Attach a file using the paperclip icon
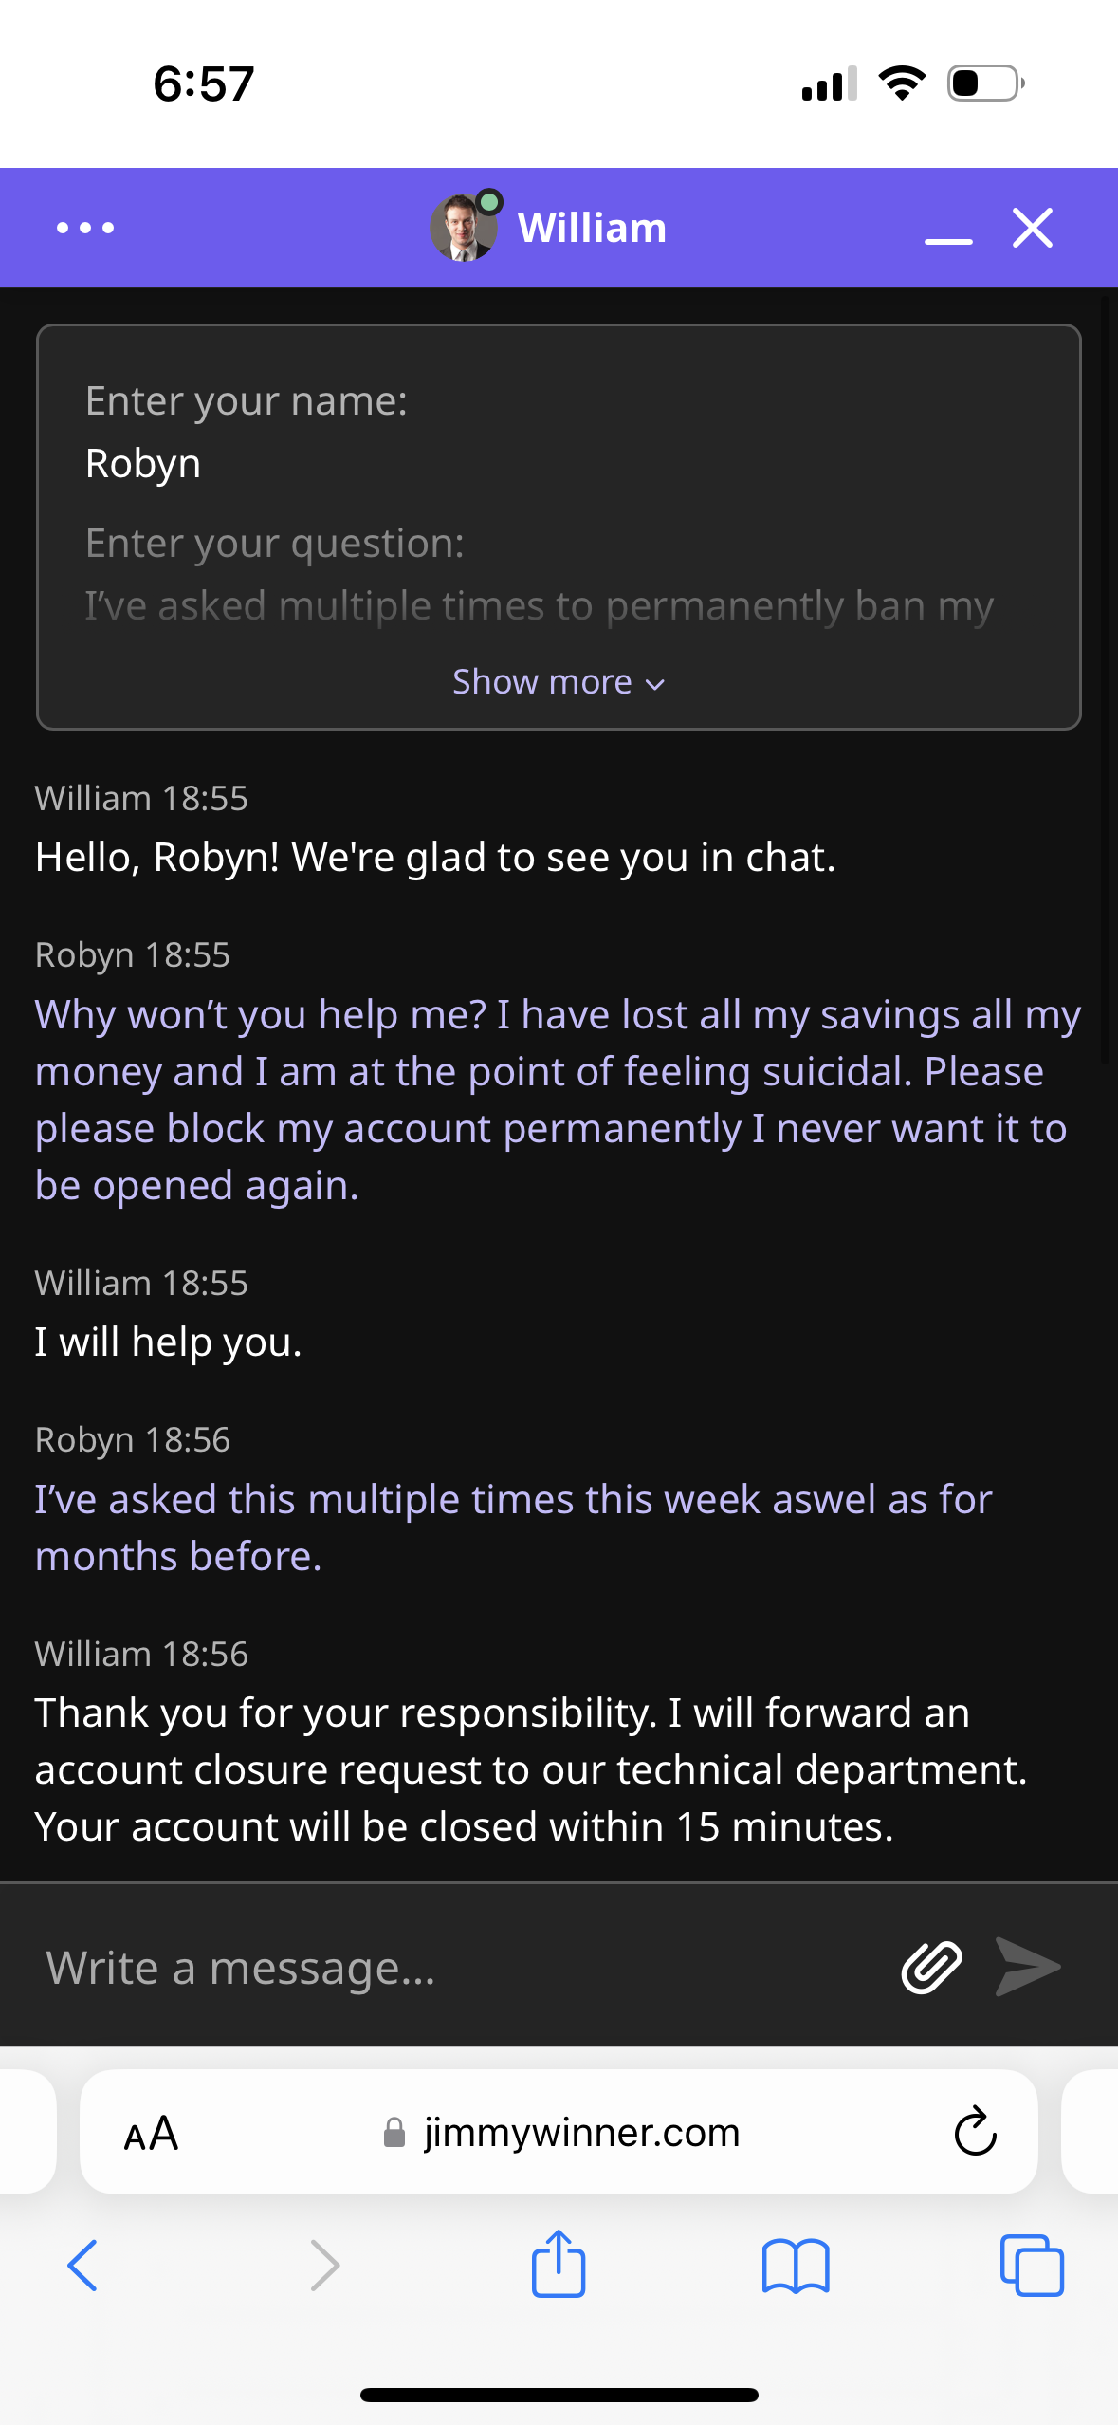This screenshot has height=2425, width=1118. click(x=931, y=1967)
